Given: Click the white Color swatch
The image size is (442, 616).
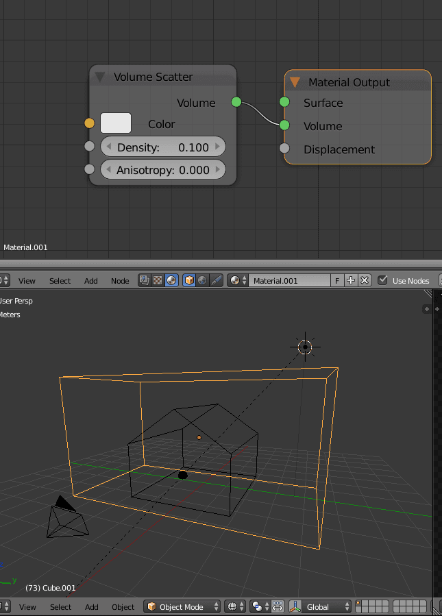Looking at the screenshot, I should click(116, 123).
